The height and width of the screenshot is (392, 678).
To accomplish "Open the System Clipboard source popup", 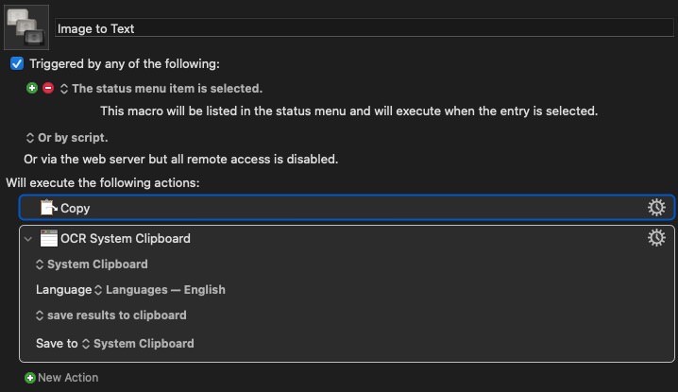I will (x=92, y=264).
